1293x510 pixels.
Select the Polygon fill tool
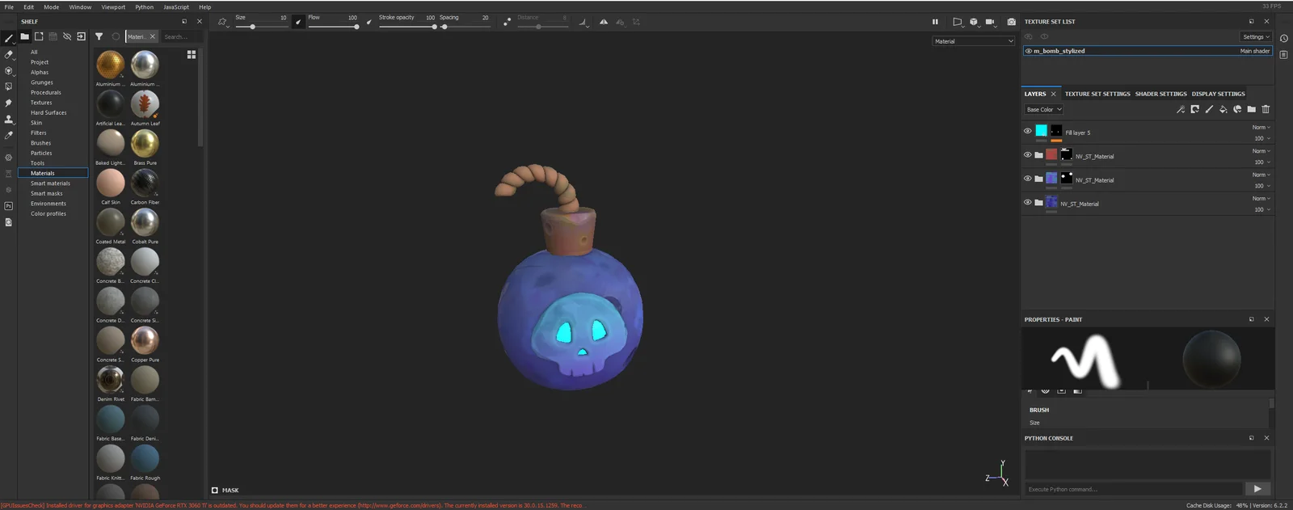[x=9, y=86]
